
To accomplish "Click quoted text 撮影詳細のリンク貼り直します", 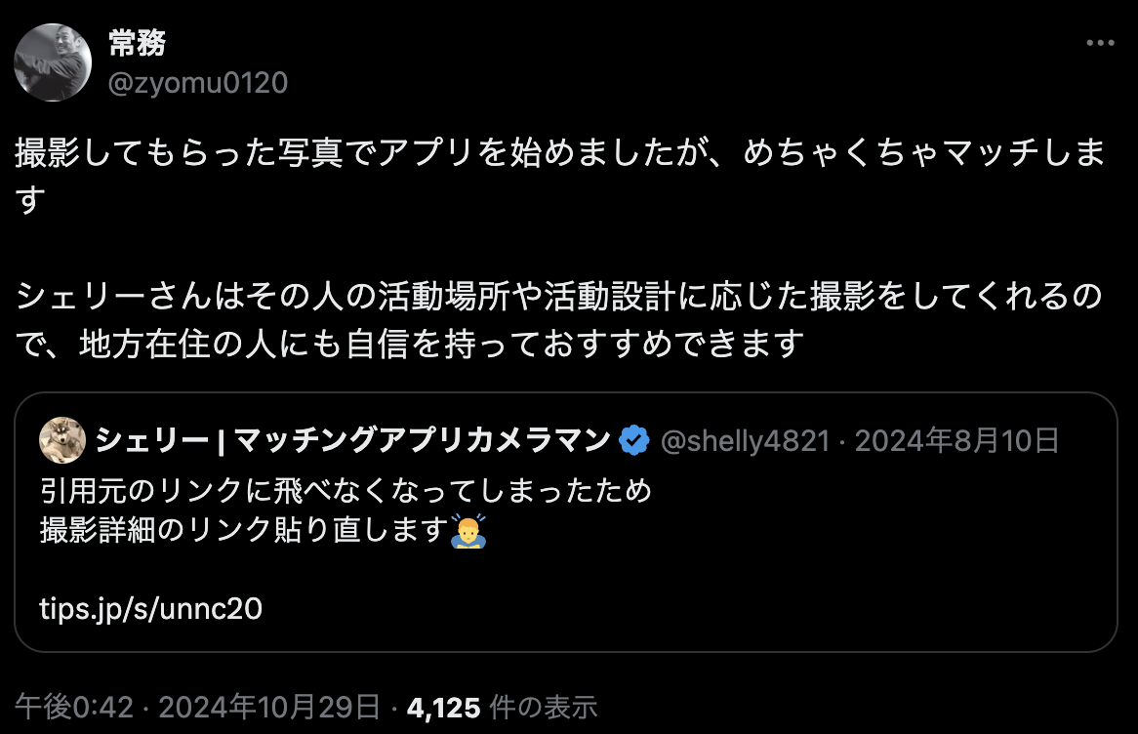I will [x=245, y=531].
